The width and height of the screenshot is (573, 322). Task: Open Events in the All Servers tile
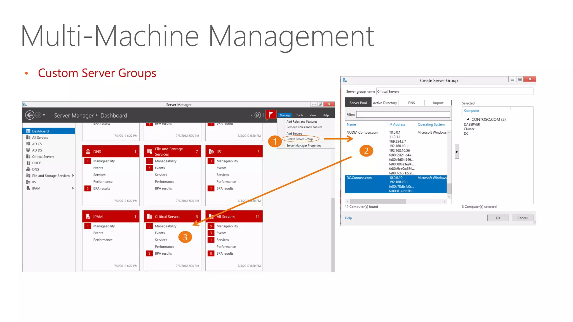(x=221, y=233)
